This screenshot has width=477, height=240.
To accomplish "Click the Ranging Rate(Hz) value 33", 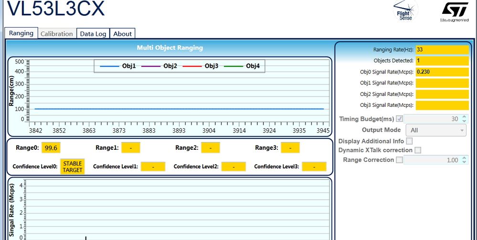I will (442, 50).
